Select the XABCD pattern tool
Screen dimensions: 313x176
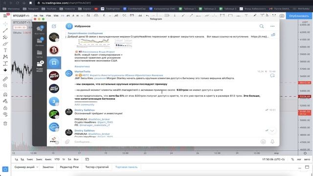(x=5, y=57)
